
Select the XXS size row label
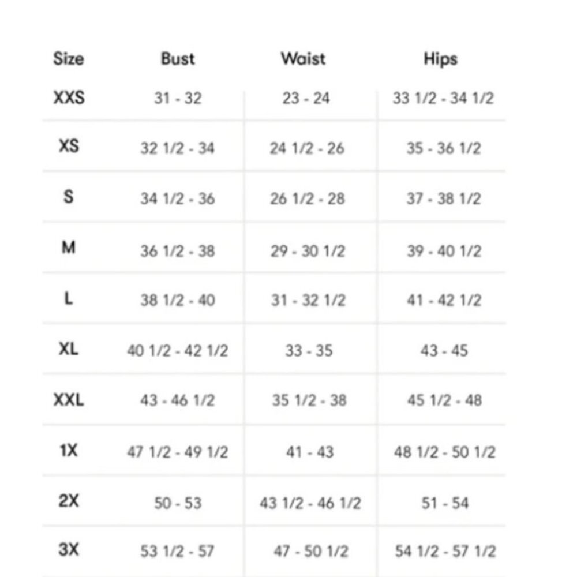(x=69, y=98)
